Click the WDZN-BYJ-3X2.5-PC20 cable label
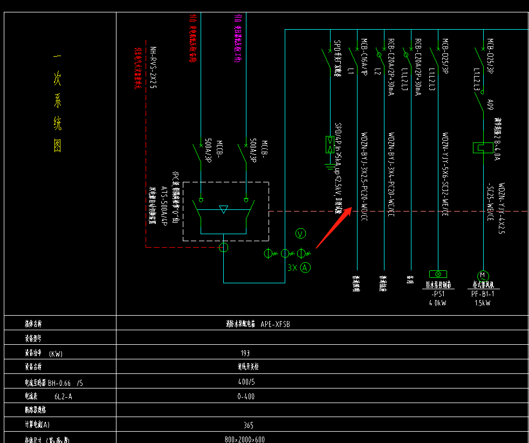The image size is (529, 443). (365, 176)
